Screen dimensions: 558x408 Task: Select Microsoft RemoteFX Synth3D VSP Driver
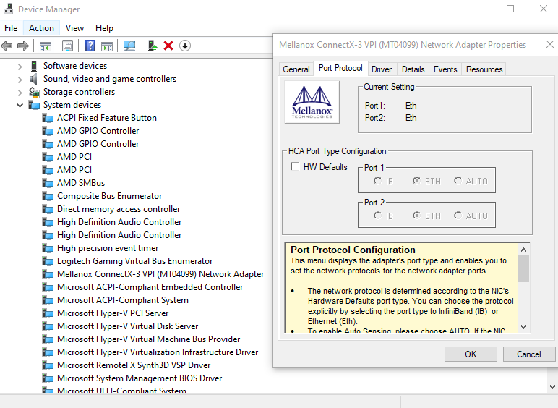pos(134,365)
